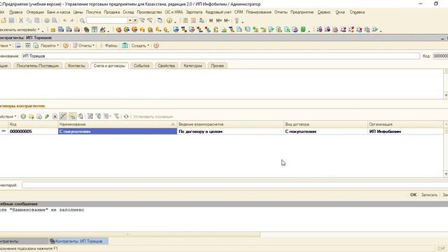Click the ИП Инфобилим organization cell

(405, 132)
